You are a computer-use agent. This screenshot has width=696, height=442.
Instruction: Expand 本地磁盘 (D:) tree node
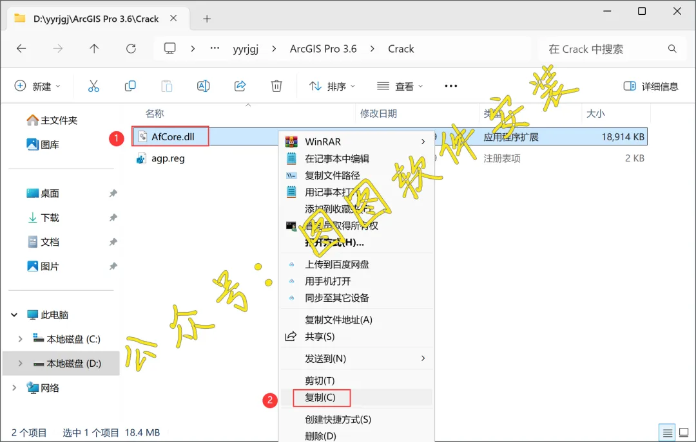pos(20,364)
